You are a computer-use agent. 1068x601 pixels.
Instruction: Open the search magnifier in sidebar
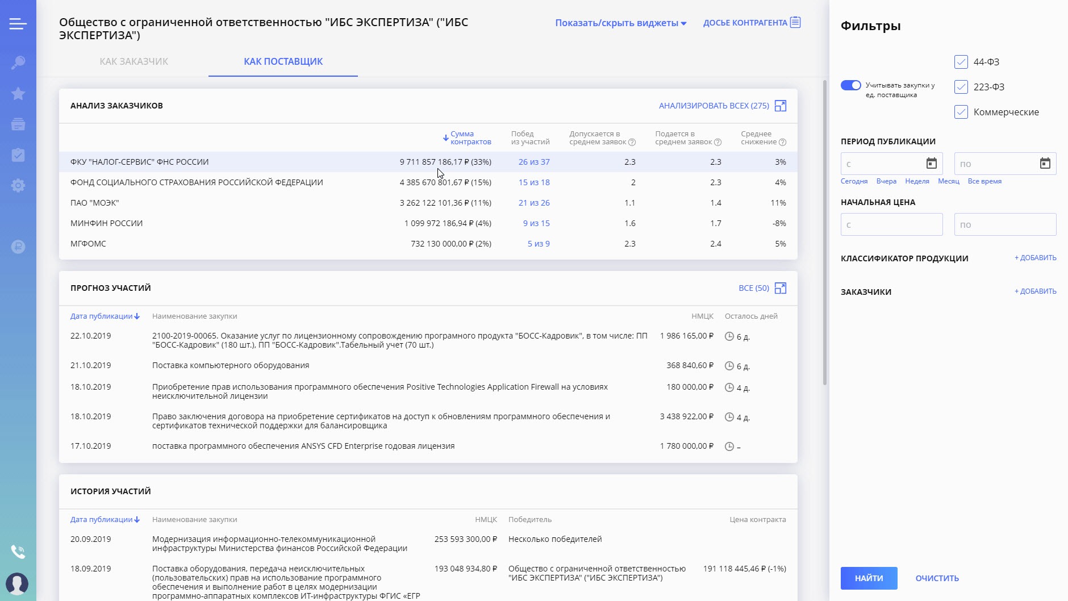(18, 62)
